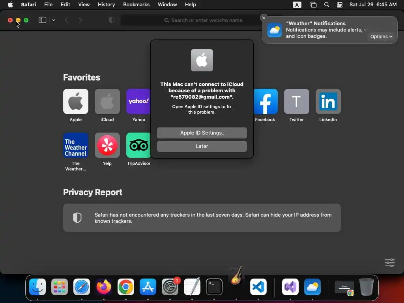Click the date and time clock
Viewport: 404px width, 303px height.
373,5
